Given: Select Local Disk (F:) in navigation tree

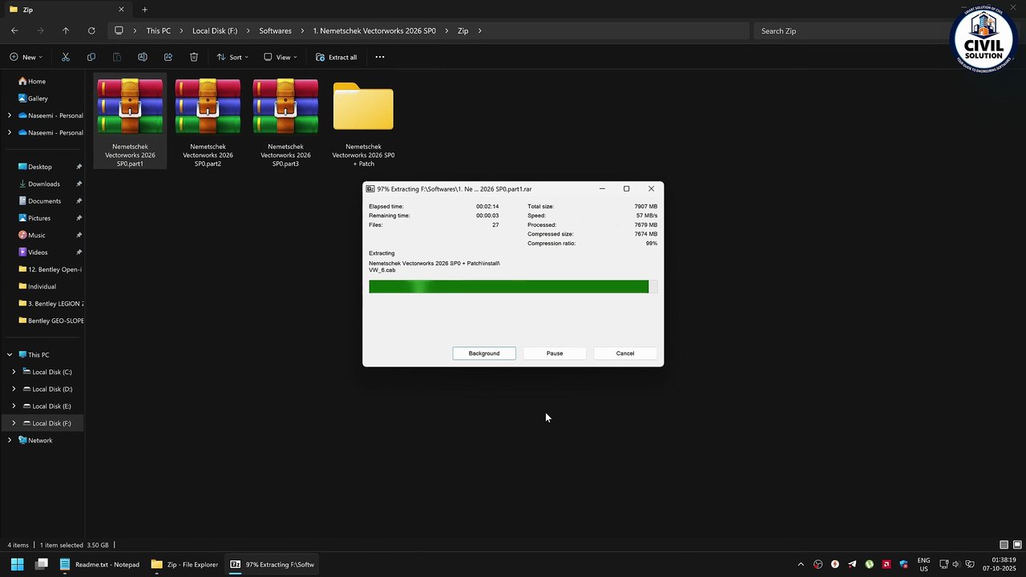Looking at the screenshot, I should click(42, 423).
